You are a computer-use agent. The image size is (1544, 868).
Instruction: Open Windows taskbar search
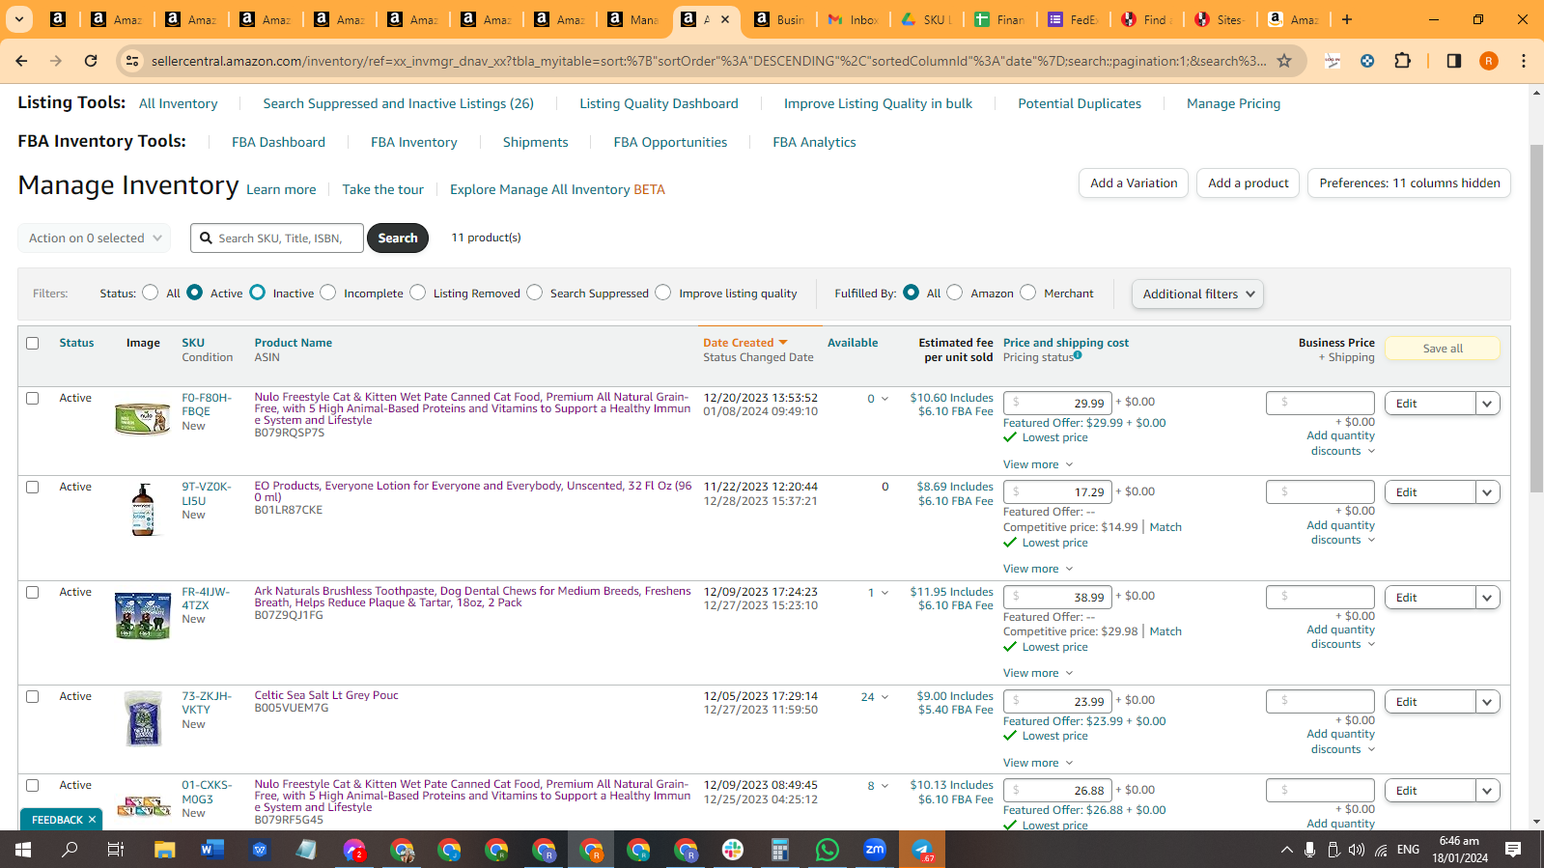click(x=70, y=850)
